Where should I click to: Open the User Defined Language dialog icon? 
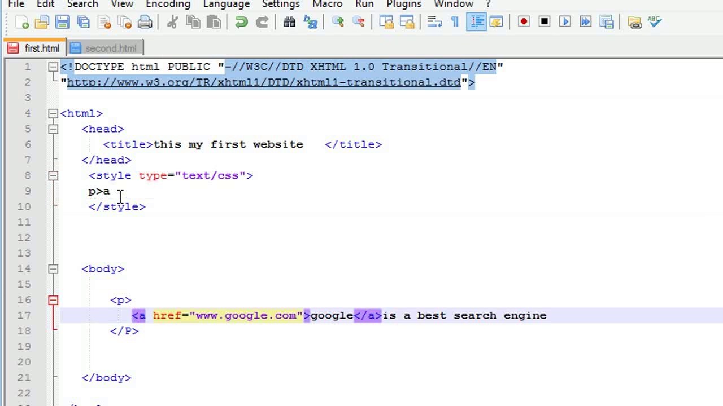click(x=496, y=22)
